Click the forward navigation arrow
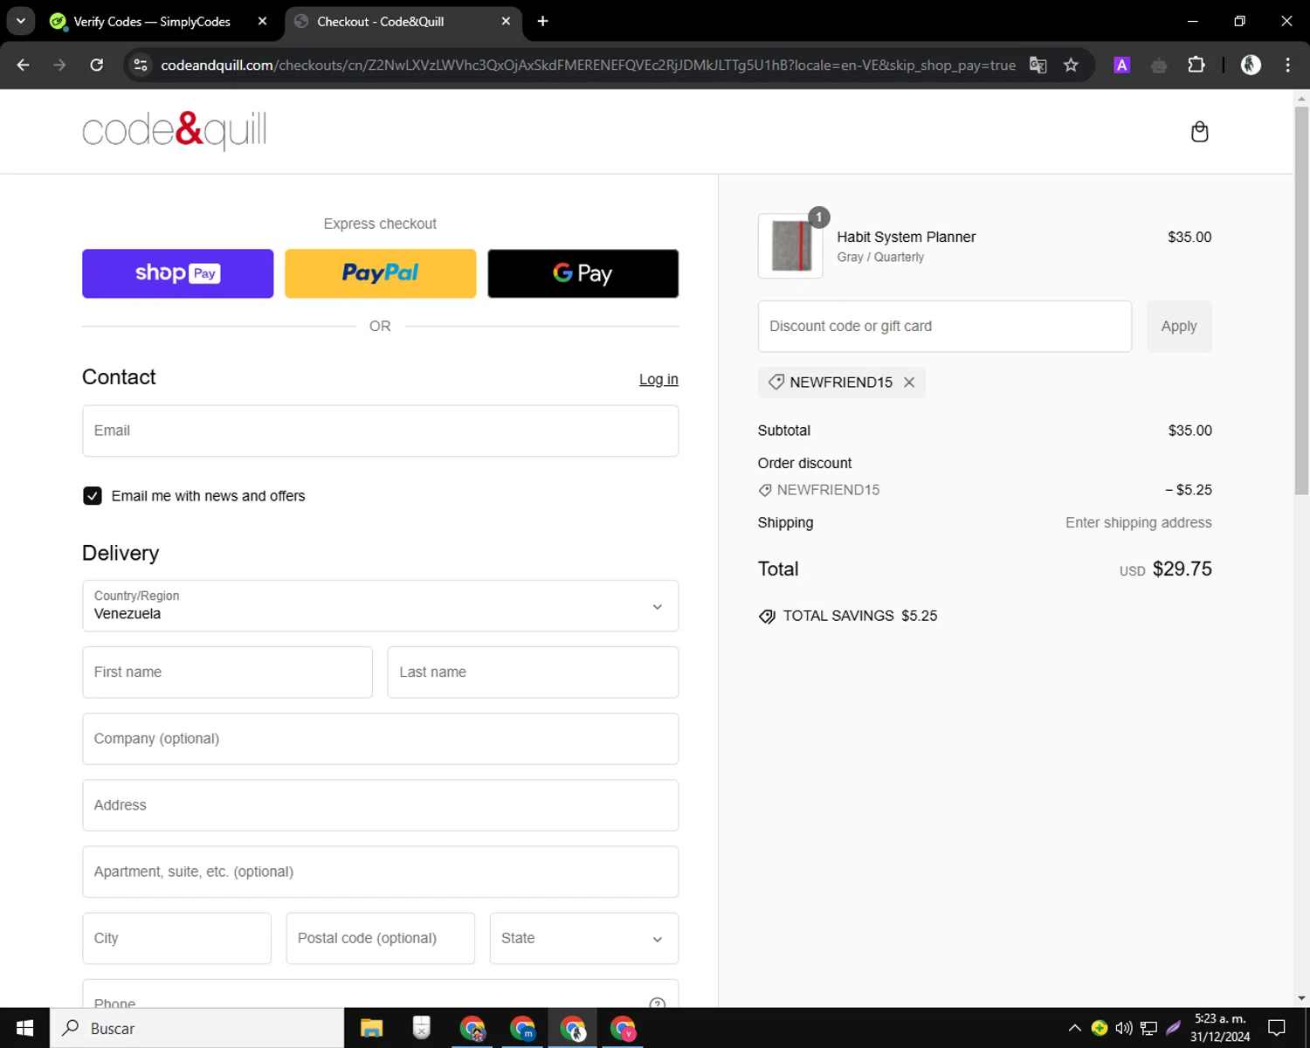1310x1048 pixels. 59,65
